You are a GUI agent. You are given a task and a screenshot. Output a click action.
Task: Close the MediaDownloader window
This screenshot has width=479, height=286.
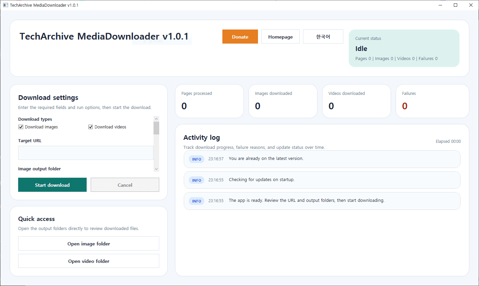[x=471, y=5]
